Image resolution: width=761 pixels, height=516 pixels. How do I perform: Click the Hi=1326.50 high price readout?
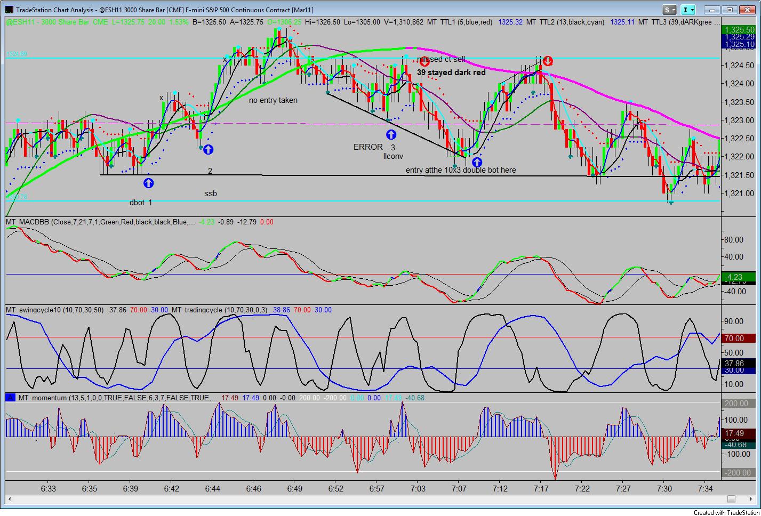pos(322,22)
